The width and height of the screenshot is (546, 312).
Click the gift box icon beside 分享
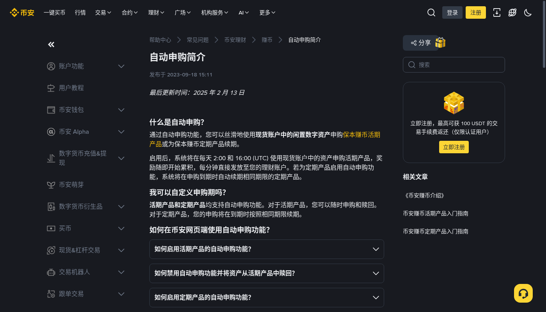click(440, 43)
